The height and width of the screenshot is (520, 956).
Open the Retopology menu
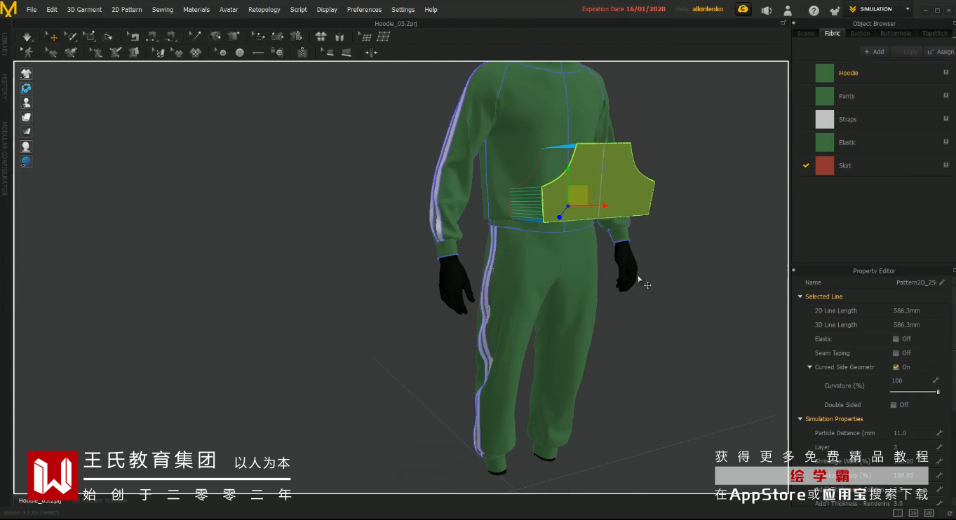tap(264, 10)
